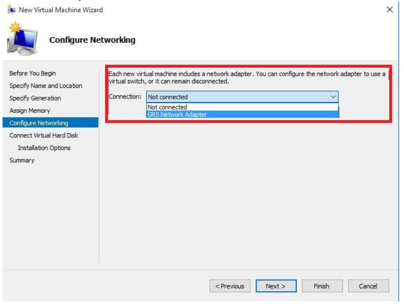Open Specify Name and Location step
The width and height of the screenshot is (404, 306).
tap(46, 85)
